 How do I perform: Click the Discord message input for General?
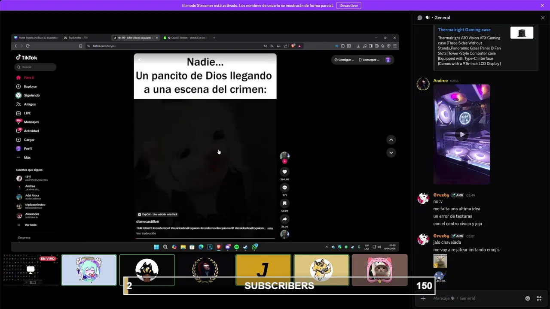(477, 298)
